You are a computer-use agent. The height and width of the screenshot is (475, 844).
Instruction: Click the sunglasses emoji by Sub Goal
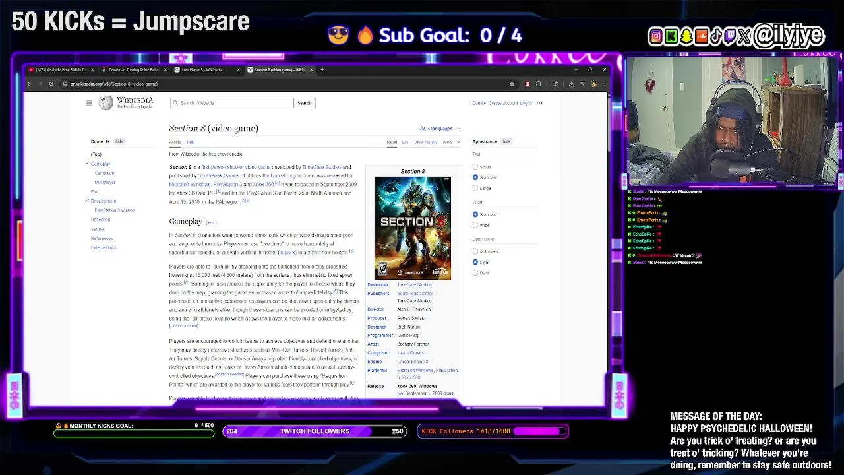click(x=338, y=35)
